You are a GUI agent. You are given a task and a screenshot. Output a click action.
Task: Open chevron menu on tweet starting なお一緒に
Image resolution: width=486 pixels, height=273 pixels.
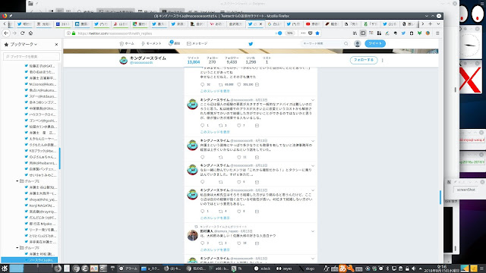(x=312, y=166)
